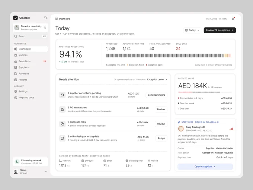Click the E-invoicing network status card

(30, 162)
